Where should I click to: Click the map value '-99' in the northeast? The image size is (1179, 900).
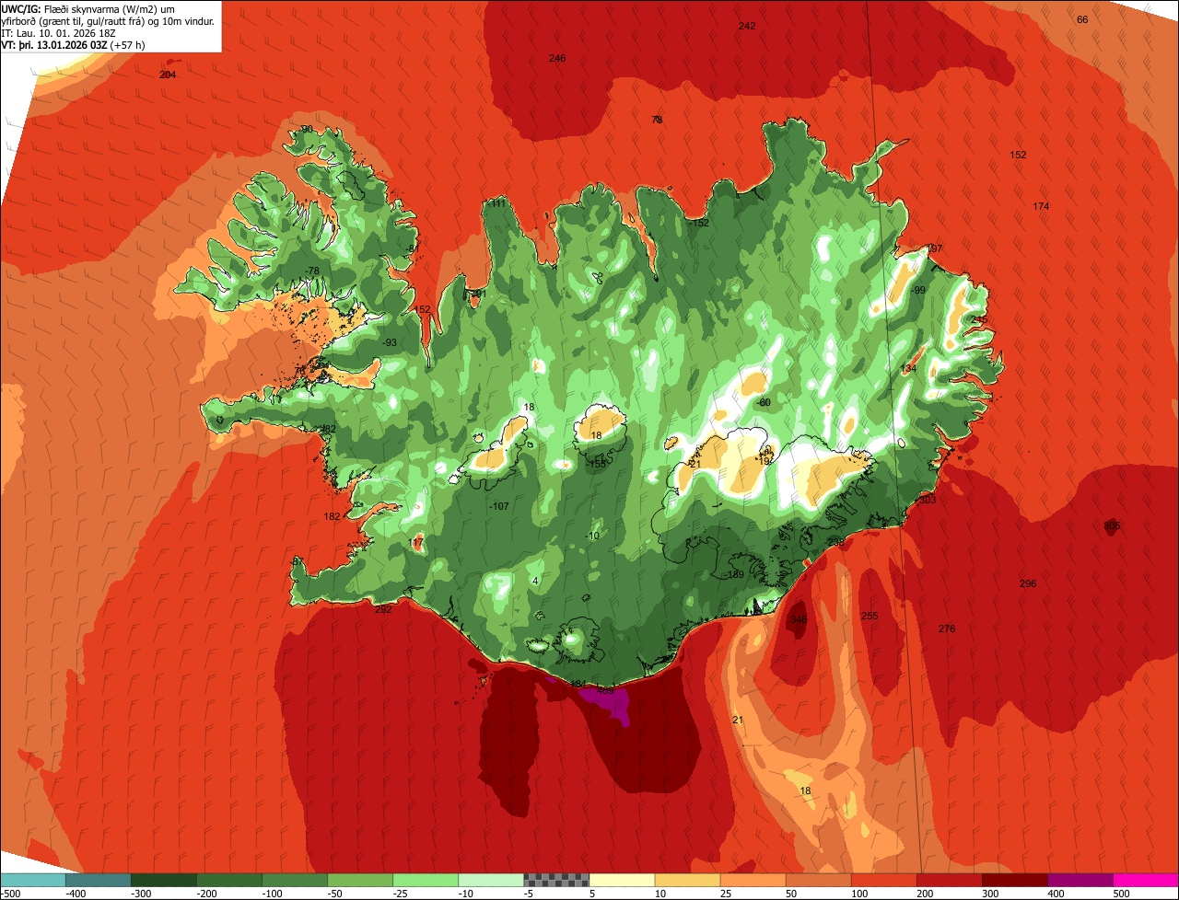917,290
